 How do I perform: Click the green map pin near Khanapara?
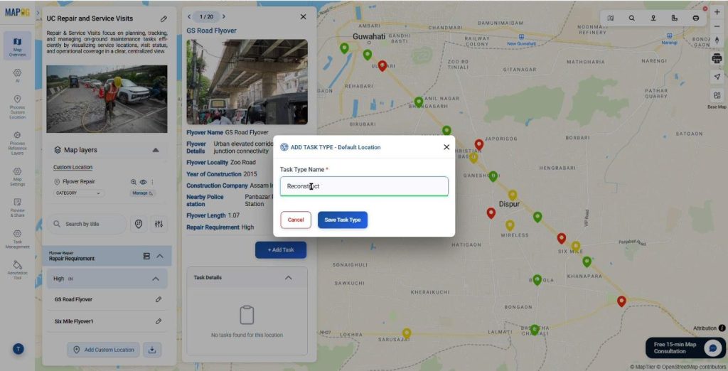(587, 262)
